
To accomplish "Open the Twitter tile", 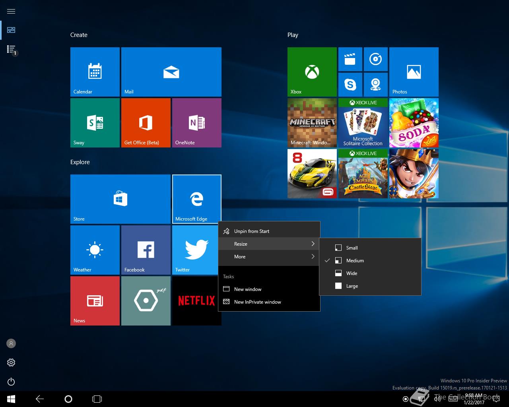I will (x=195, y=250).
